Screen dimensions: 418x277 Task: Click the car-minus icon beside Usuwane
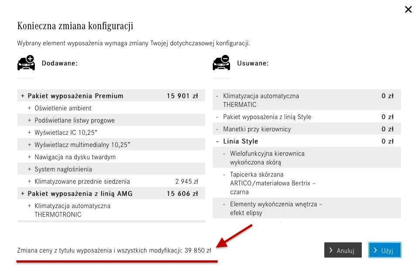[x=221, y=63]
